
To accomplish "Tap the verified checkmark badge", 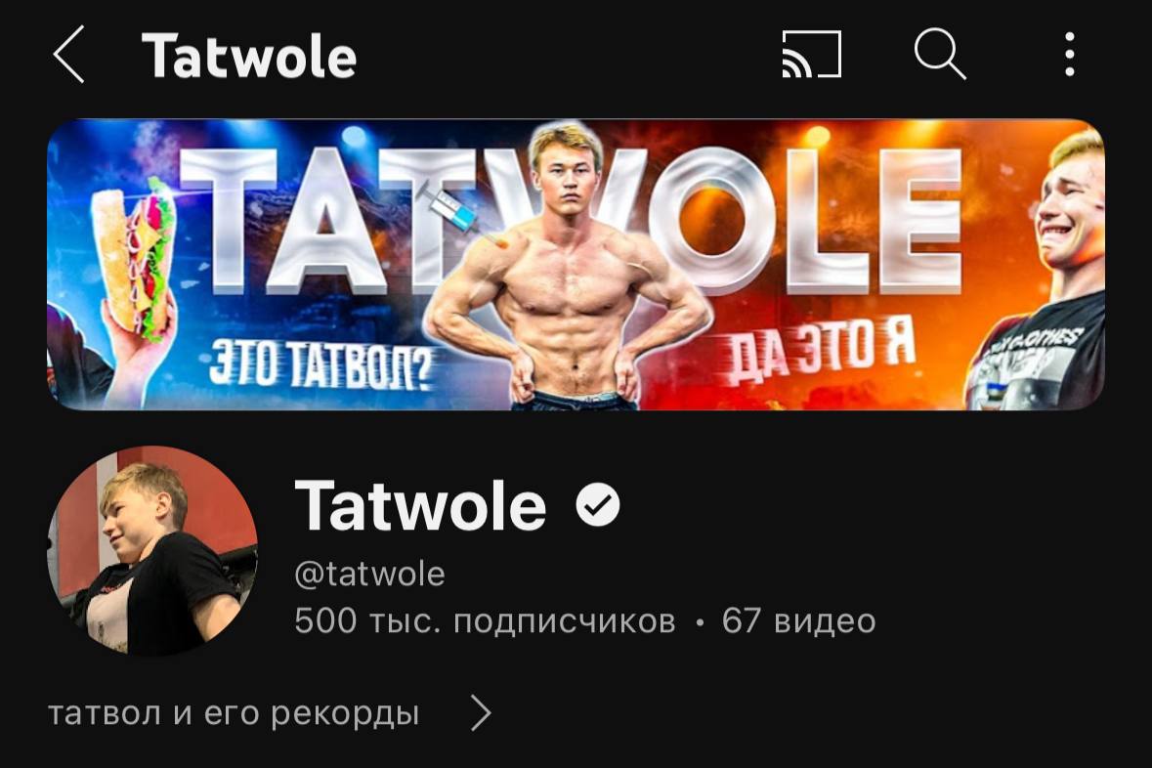I will 597,505.
